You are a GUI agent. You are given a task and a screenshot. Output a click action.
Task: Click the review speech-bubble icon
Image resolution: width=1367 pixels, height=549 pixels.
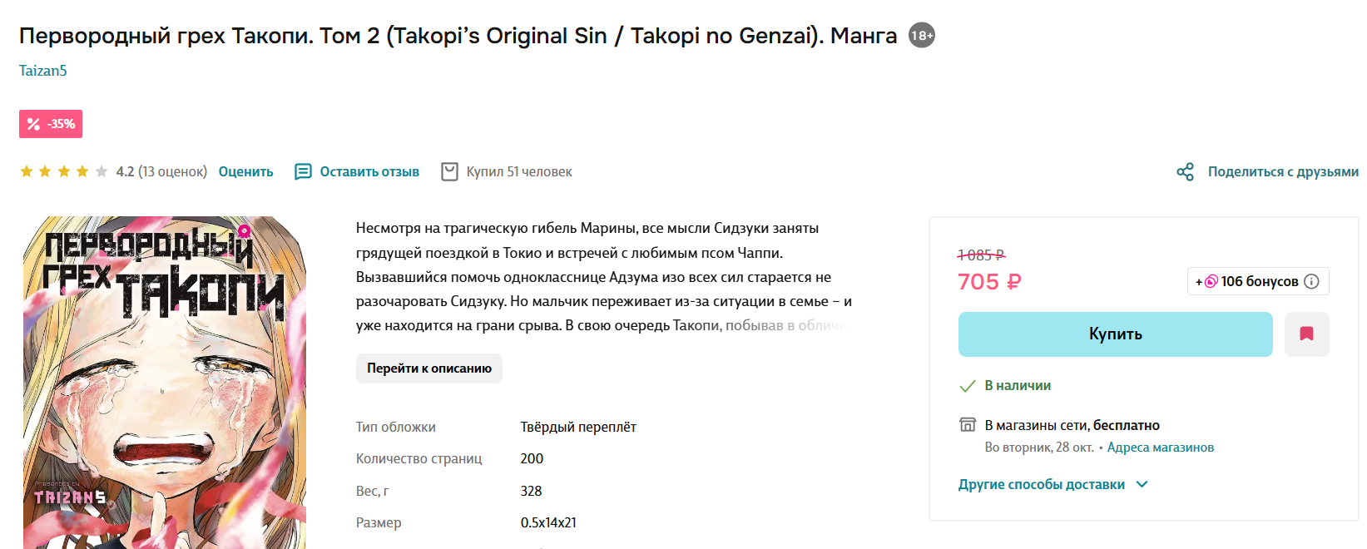[303, 172]
